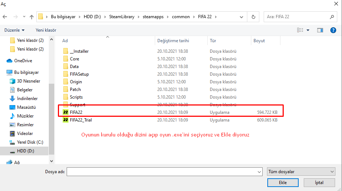Open İndirilenler in the sidebar
The image size is (342, 191).
27,99
